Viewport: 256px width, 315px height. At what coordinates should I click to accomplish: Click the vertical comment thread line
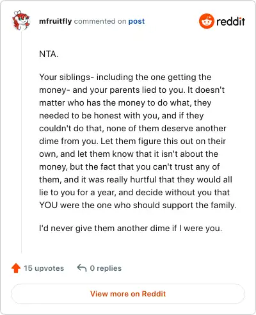click(x=21, y=142)
